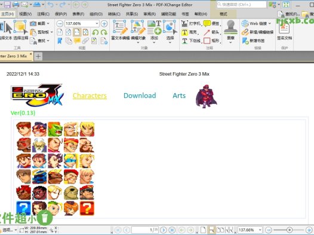314x235 pixels.
Task: Click Sign Document button
Action: [284, 30]
